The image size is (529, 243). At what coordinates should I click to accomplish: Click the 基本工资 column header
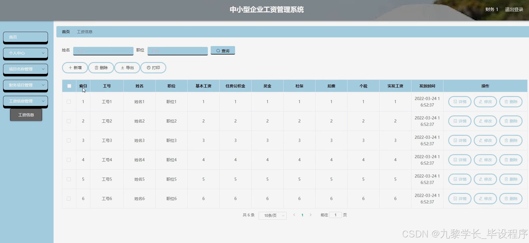coord(203,86)
